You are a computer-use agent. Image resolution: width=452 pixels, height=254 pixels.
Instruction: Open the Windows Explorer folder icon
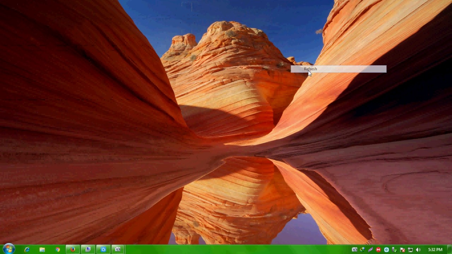click(42, 249)
